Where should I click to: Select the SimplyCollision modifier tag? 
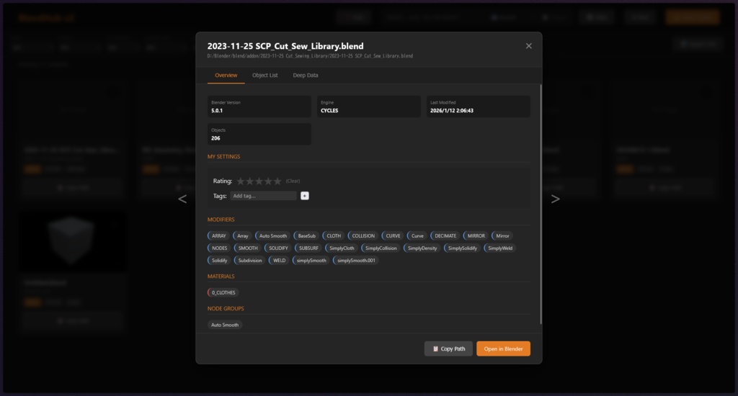(x=381, y=248)
